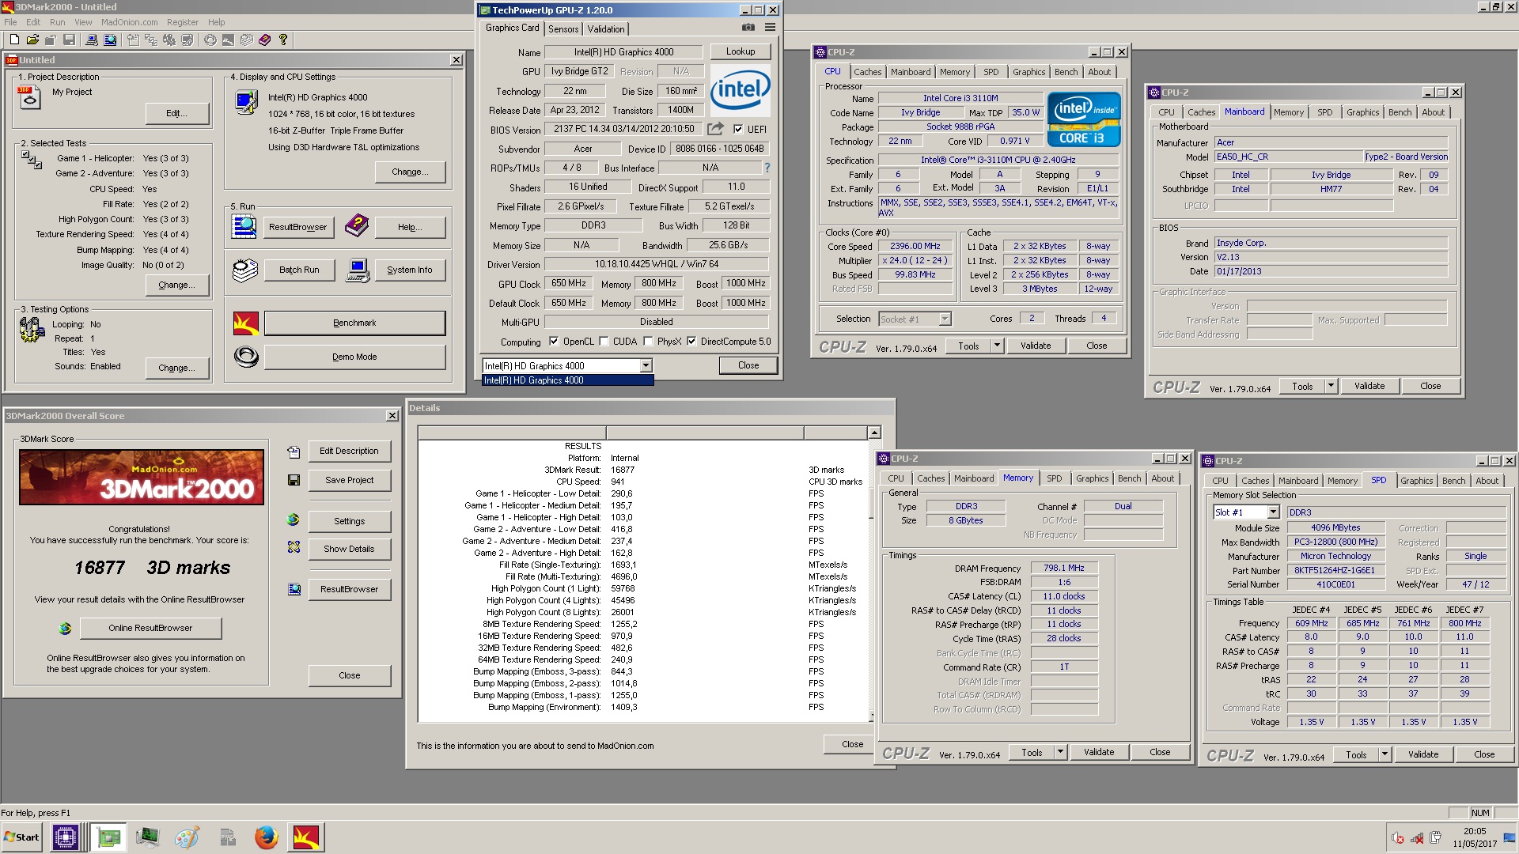The image size is (1519, 854).
Task: Launch Firefox from the taskbar
Action: pos(266,837)
